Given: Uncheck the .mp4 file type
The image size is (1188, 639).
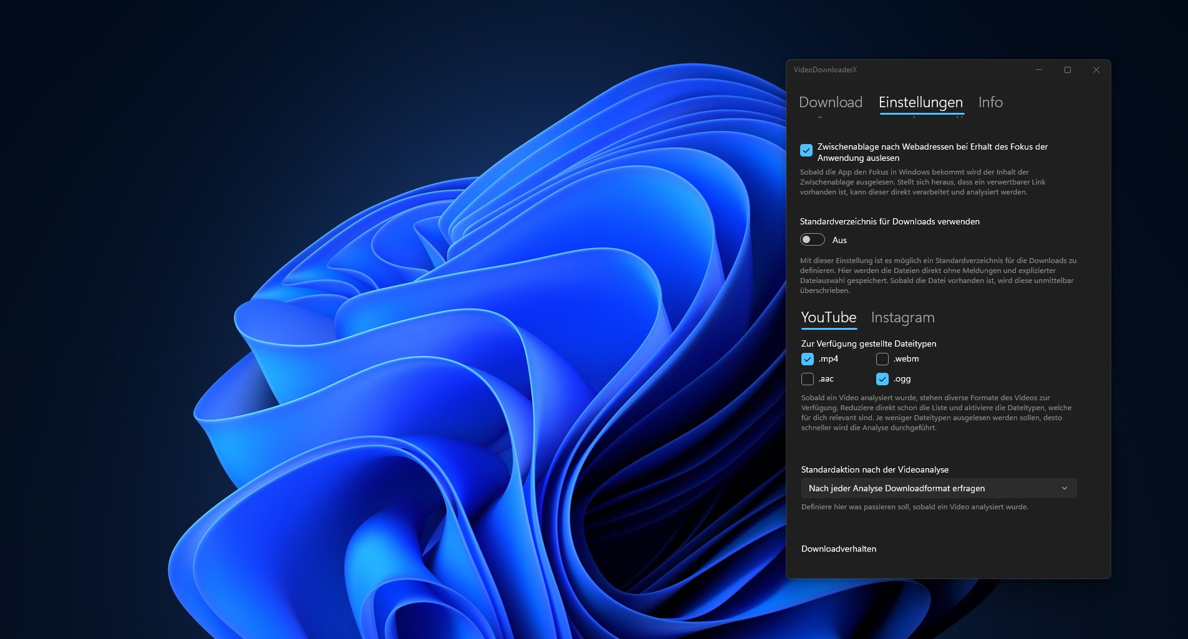Looking at the screenshot, I should [x=808, y=359].
